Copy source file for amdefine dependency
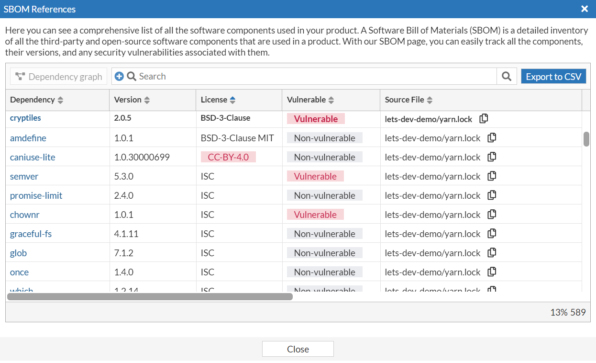 click(491, 137)
